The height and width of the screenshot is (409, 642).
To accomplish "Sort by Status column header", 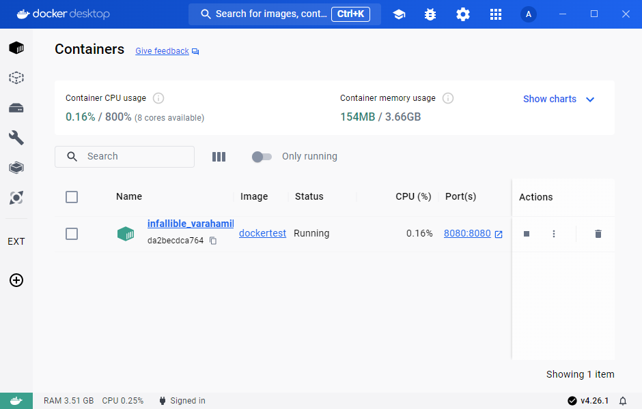I will coord(309,196).
